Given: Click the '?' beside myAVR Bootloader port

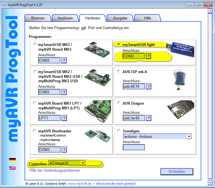Looking at the screenshot, I should coord(64,150).
